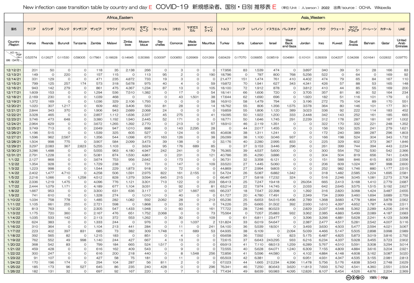Click the Kuwait column header
The width and height of the screenshot is (414, 283).
coord(337,43)
